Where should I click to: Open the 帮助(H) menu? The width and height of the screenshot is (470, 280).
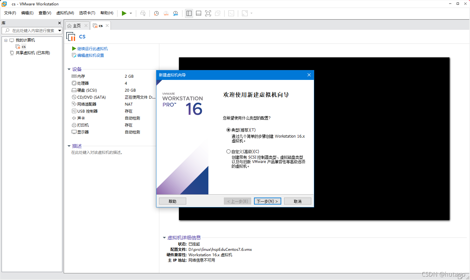(107, 13)
